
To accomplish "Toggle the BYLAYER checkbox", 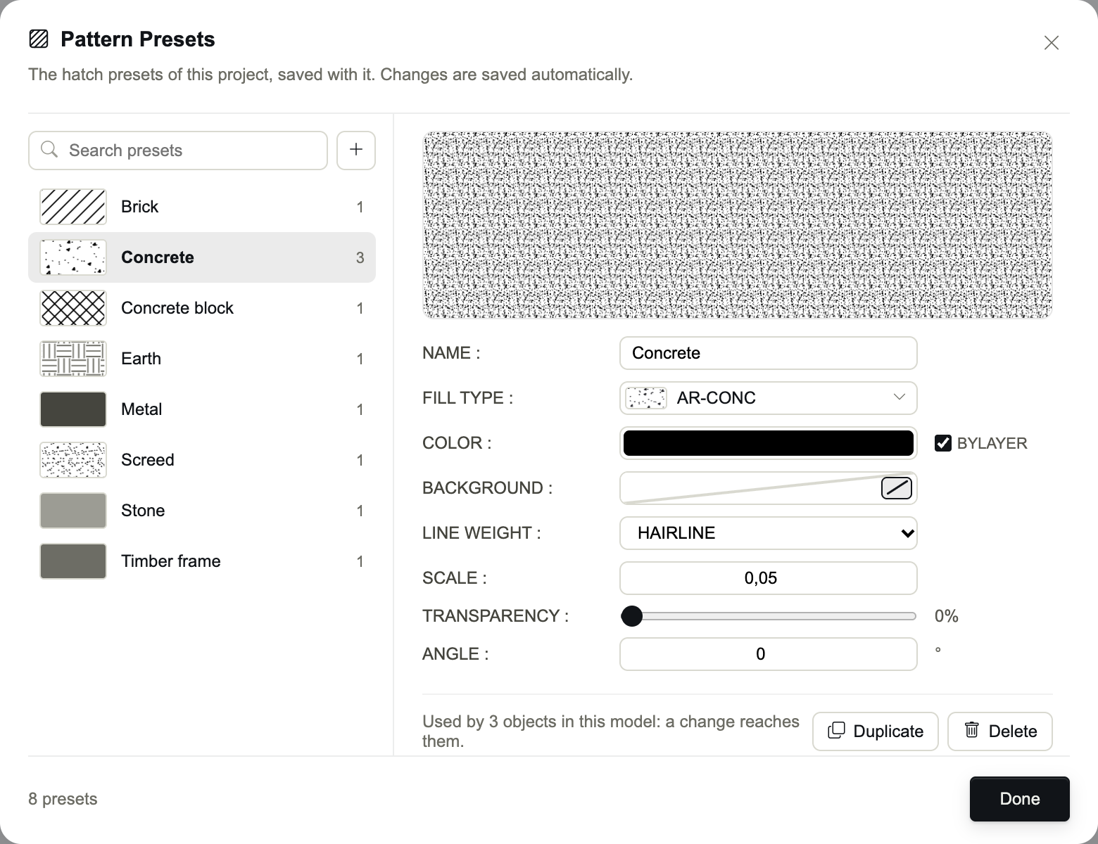I will point(943,443).
